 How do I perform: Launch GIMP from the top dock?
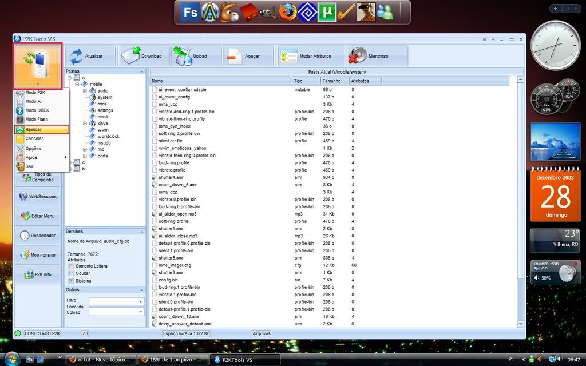(x=268, y=12)
